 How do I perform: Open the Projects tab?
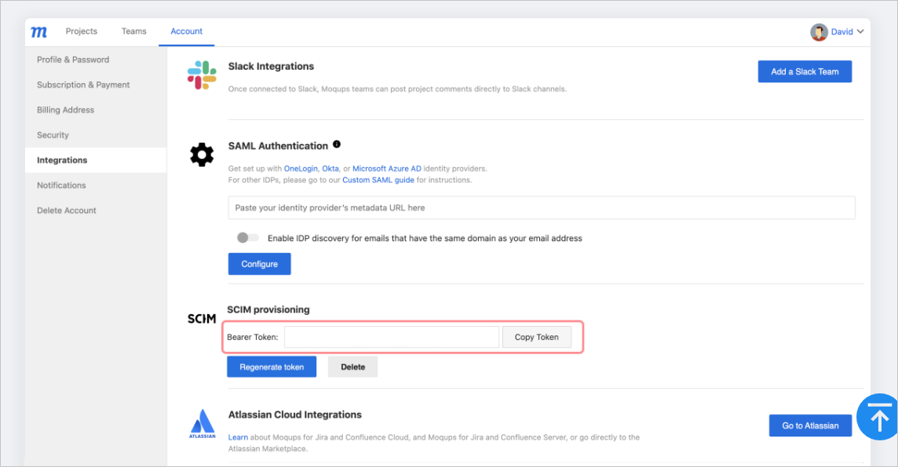(x=82, y=31)
